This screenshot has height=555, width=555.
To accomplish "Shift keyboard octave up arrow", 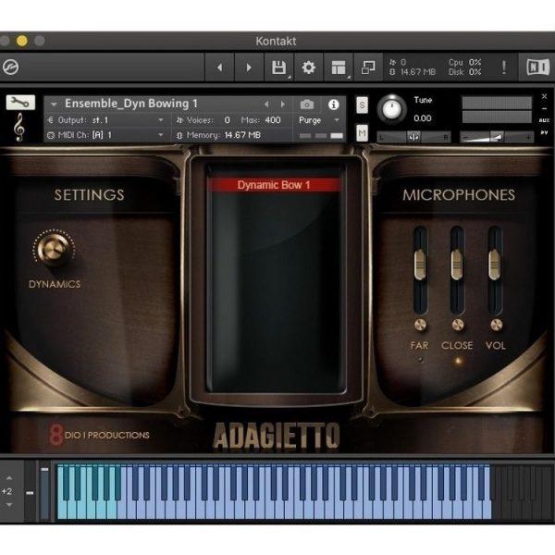I will click(x=9, y=478).
